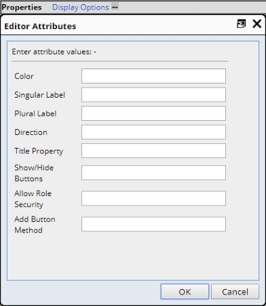Viewport: 266px width, 306px height.
Task: Close the Editor Attributes dialog
Action: coord(256,24)
